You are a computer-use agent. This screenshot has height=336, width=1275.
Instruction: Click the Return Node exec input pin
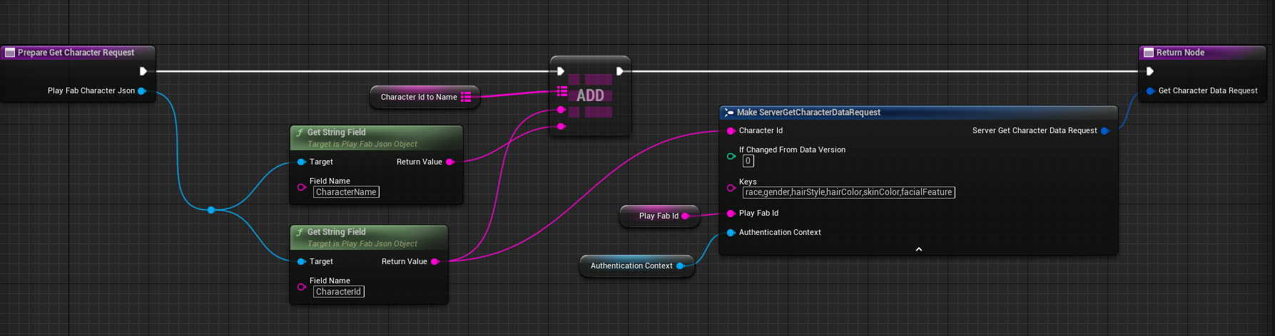coord(1149,71)
